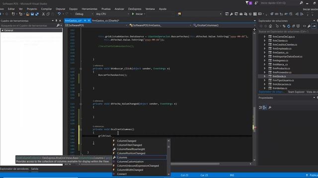
Task: Click the folder icon in the main toolbar
Action: coord(179,14)
